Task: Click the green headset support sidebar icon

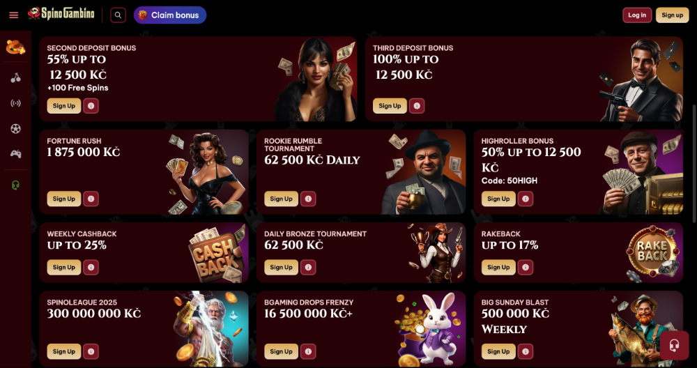Action: 15,185
